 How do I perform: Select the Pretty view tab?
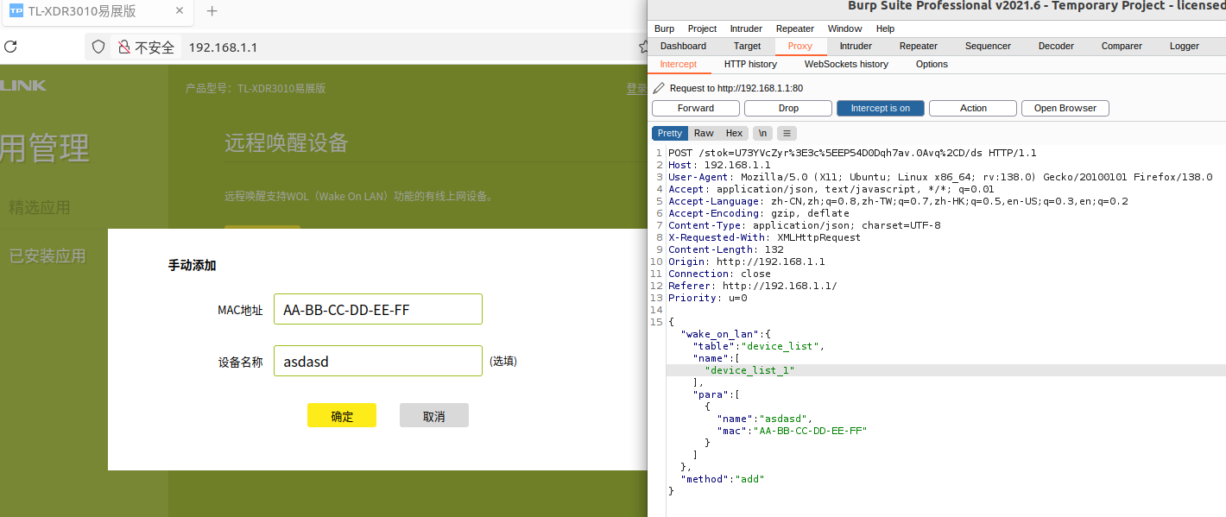(670, 133)
